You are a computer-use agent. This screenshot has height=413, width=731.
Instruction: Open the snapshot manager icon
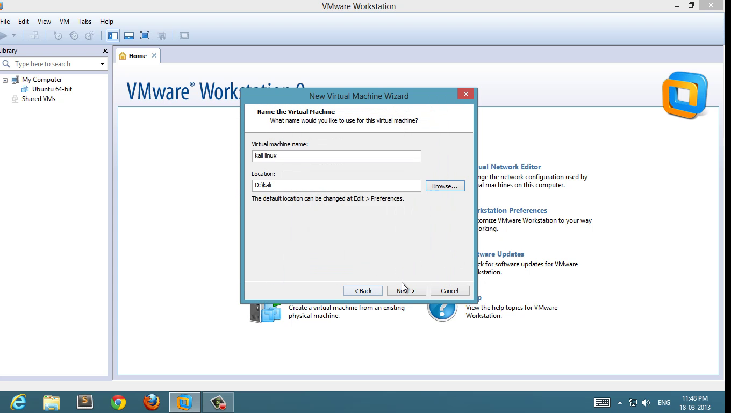tap(89, 36)
